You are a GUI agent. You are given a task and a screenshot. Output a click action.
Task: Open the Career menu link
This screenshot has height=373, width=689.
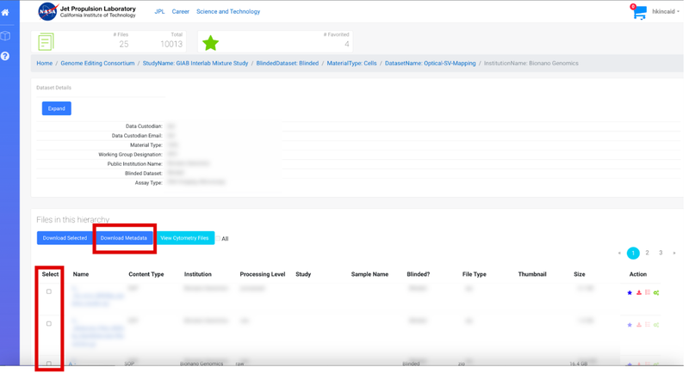[x=181, y=12]
